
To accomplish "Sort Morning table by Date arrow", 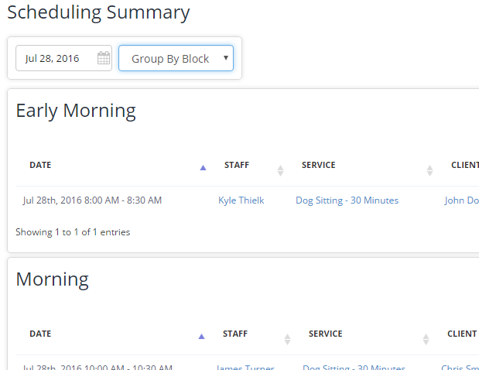I will [x=201, y=337].
